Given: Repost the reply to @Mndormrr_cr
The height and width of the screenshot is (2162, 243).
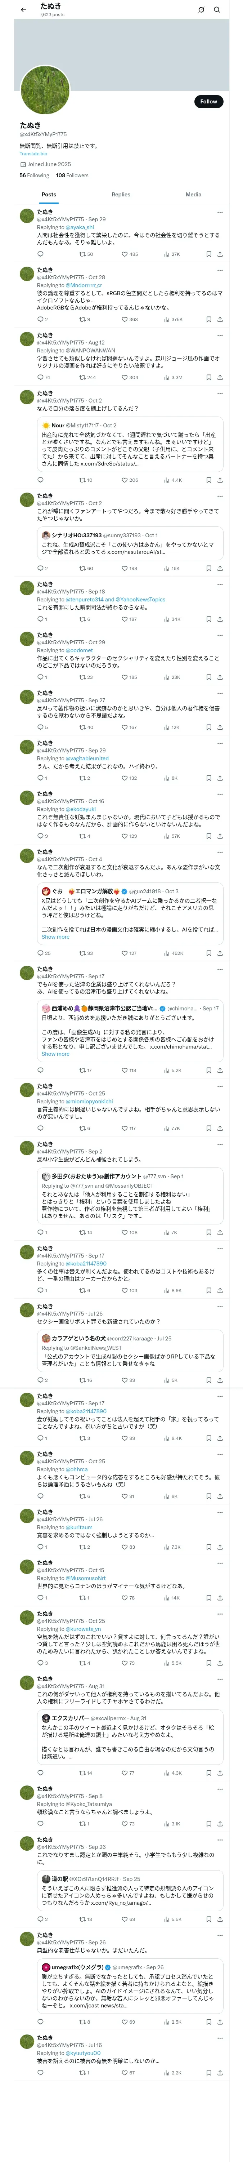Looking at the screenshot, I should point(84,319).
